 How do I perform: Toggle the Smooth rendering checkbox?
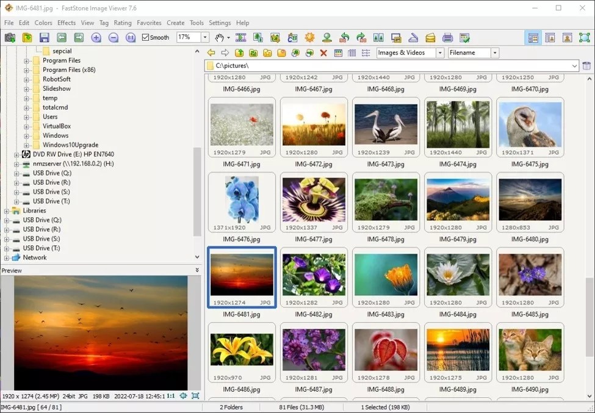click(147, 37)
